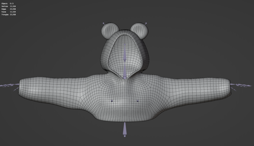The width and height of the screenshot is (254, 146).
Task: Click the "Objects 0 / 3" statistics line
Action: pos(7,3)
